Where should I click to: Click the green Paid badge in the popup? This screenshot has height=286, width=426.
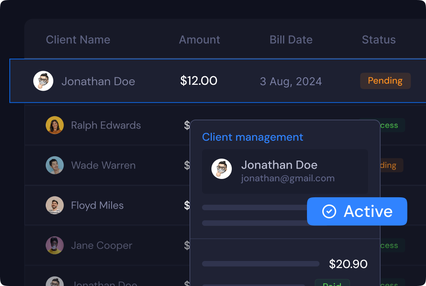(x=332, y=283)
